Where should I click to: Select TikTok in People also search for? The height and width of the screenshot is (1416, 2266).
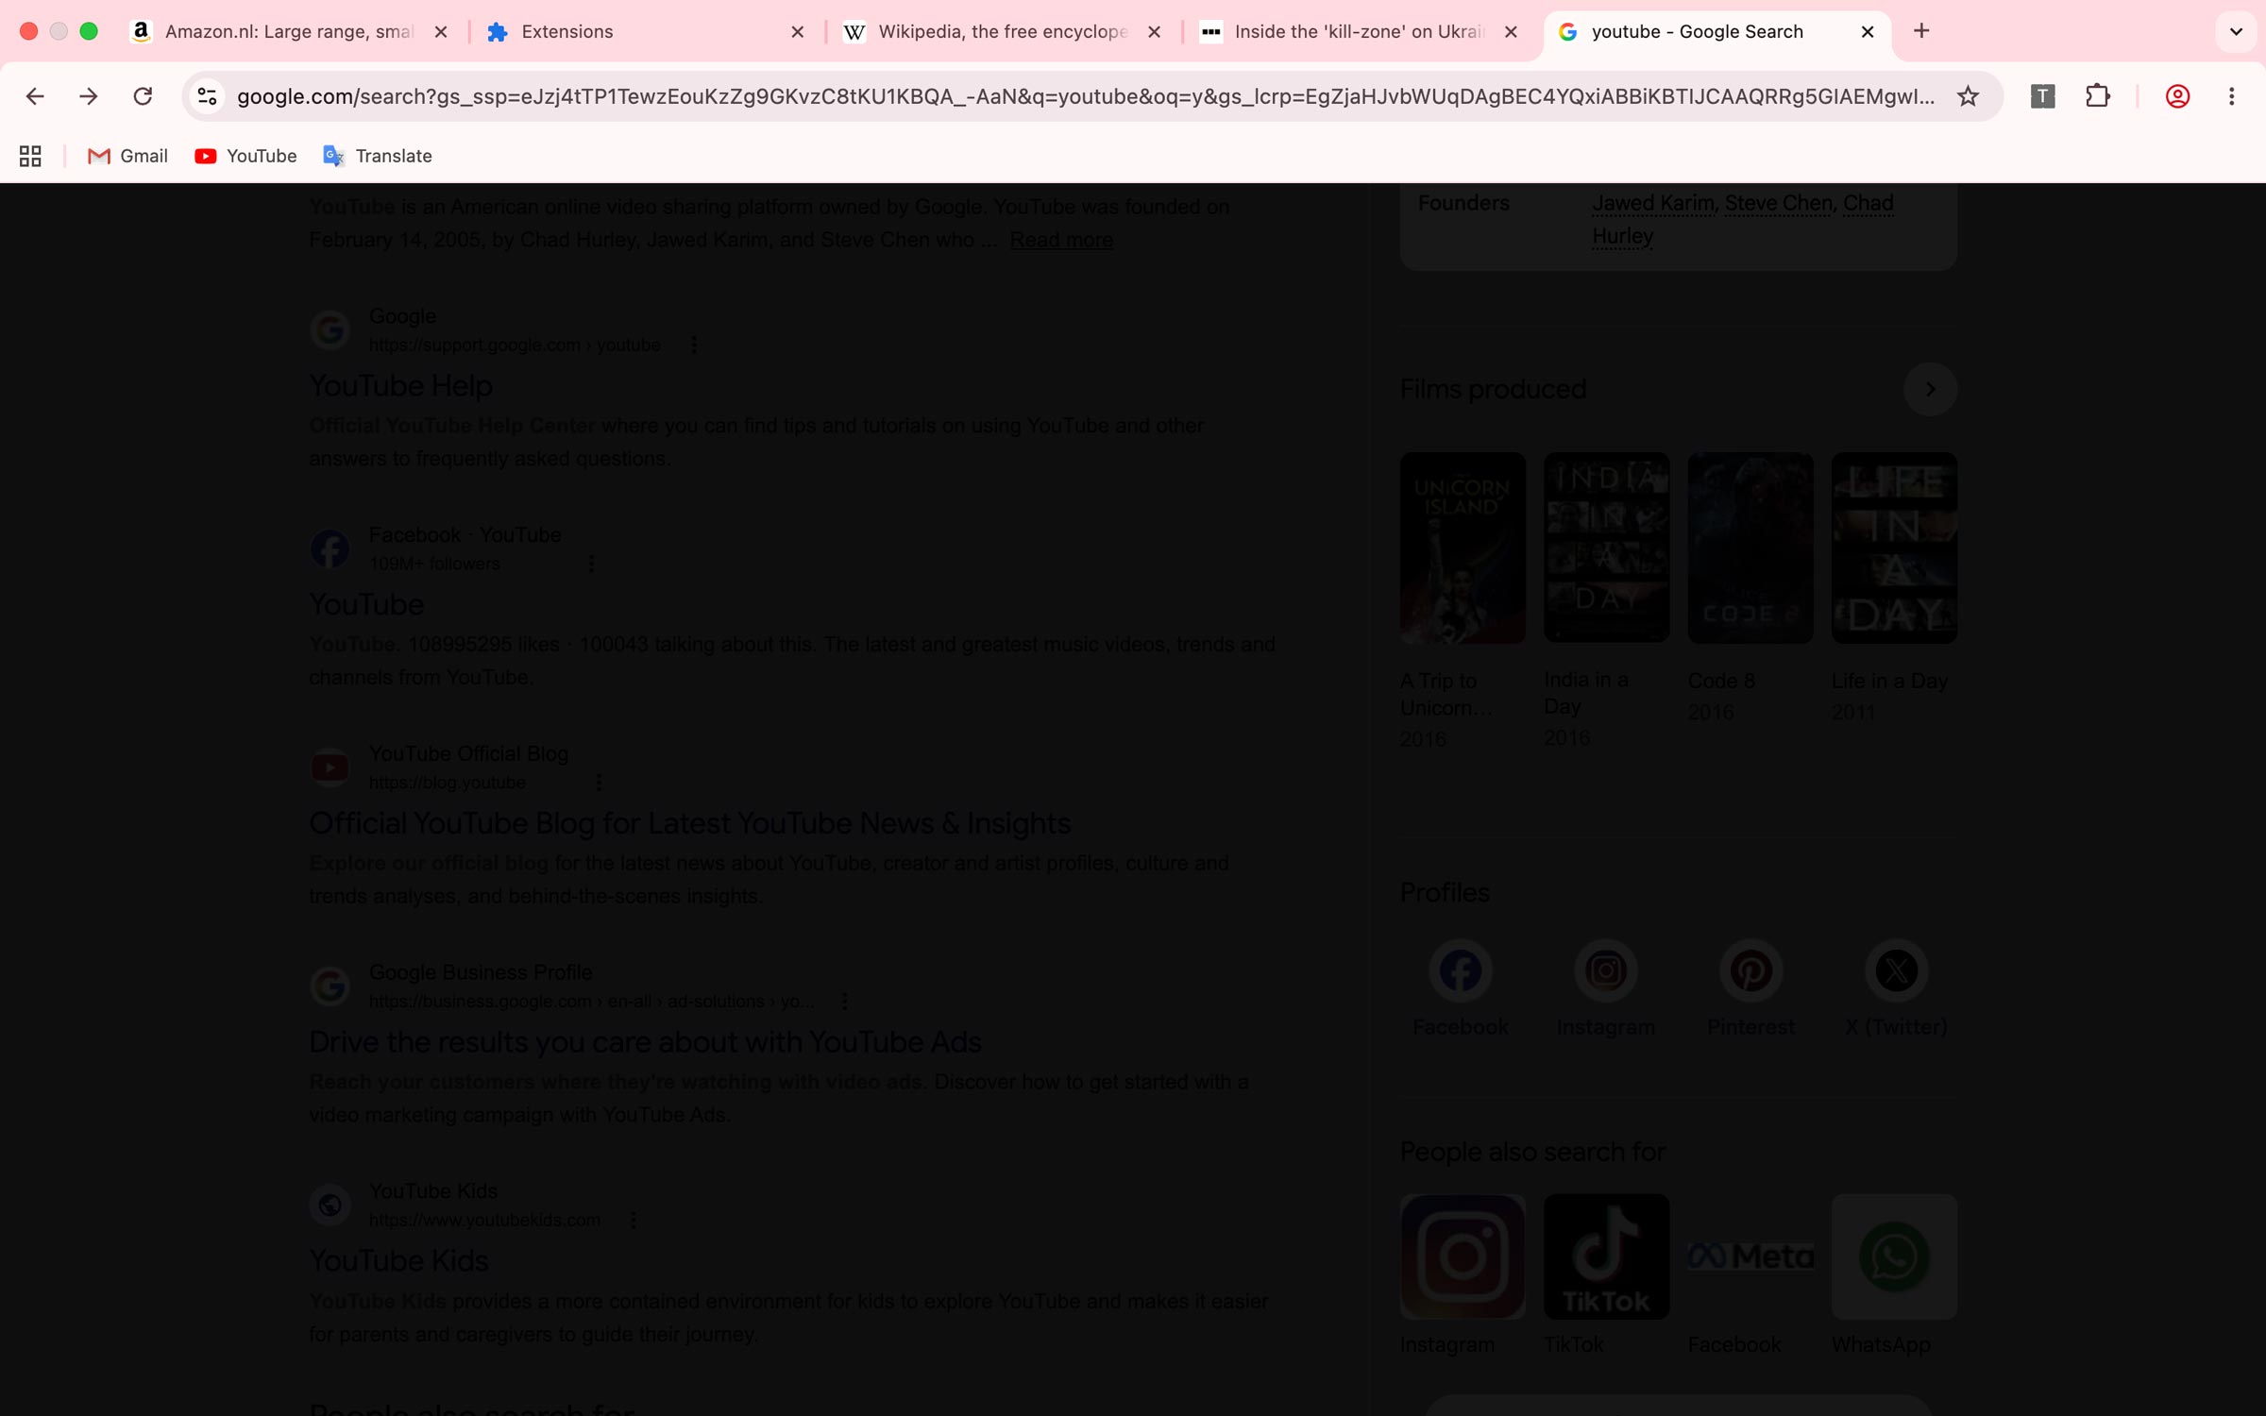pyautogui.click(x=1606, y=1256)
